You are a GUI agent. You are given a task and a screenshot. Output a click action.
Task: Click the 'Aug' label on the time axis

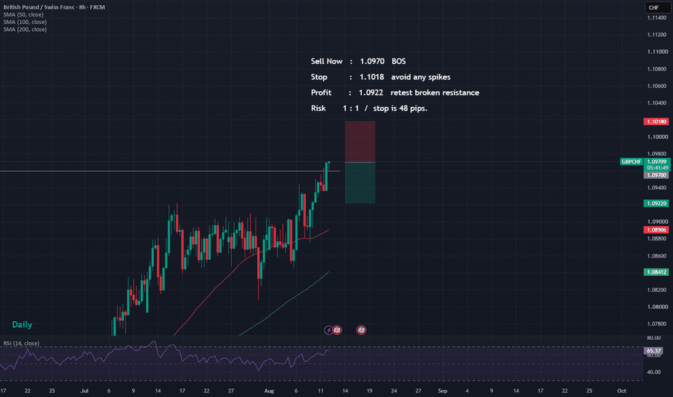269,391
